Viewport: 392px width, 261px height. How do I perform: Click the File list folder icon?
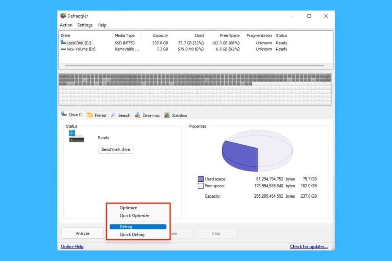click(89, 115)
